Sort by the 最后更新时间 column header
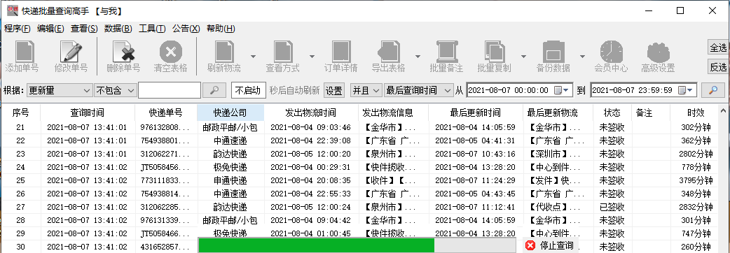730x253 pixels. coord(475,113)
